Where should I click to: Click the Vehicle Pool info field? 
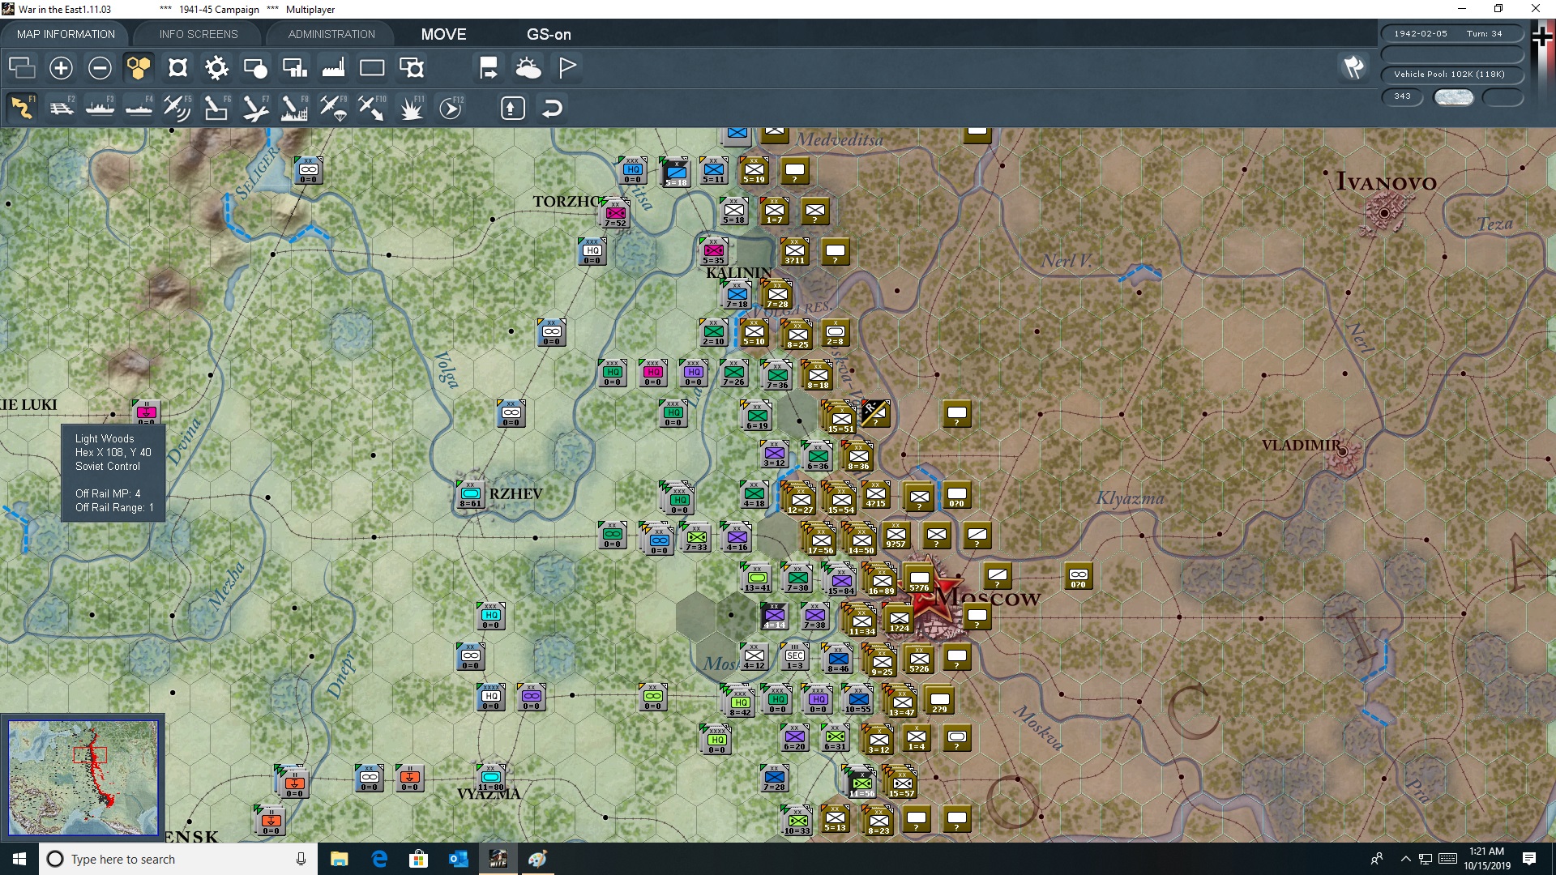pyautogui.click(x=1450, y=75)
